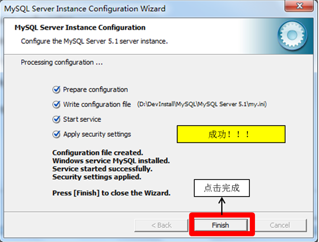Click 'Configure the MySQL Server 5.1 server instance.' text
The width and height of the screenshot is (319, 242).
tap(94, 41)
